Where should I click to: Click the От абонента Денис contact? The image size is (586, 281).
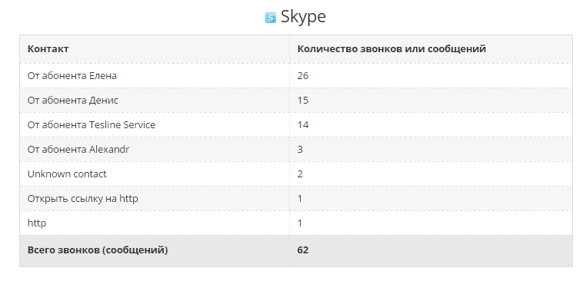[x=73, y=101]
